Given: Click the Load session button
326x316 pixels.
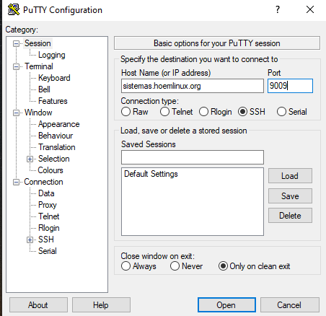Looking at the screenshot, I should coord(290,176).
